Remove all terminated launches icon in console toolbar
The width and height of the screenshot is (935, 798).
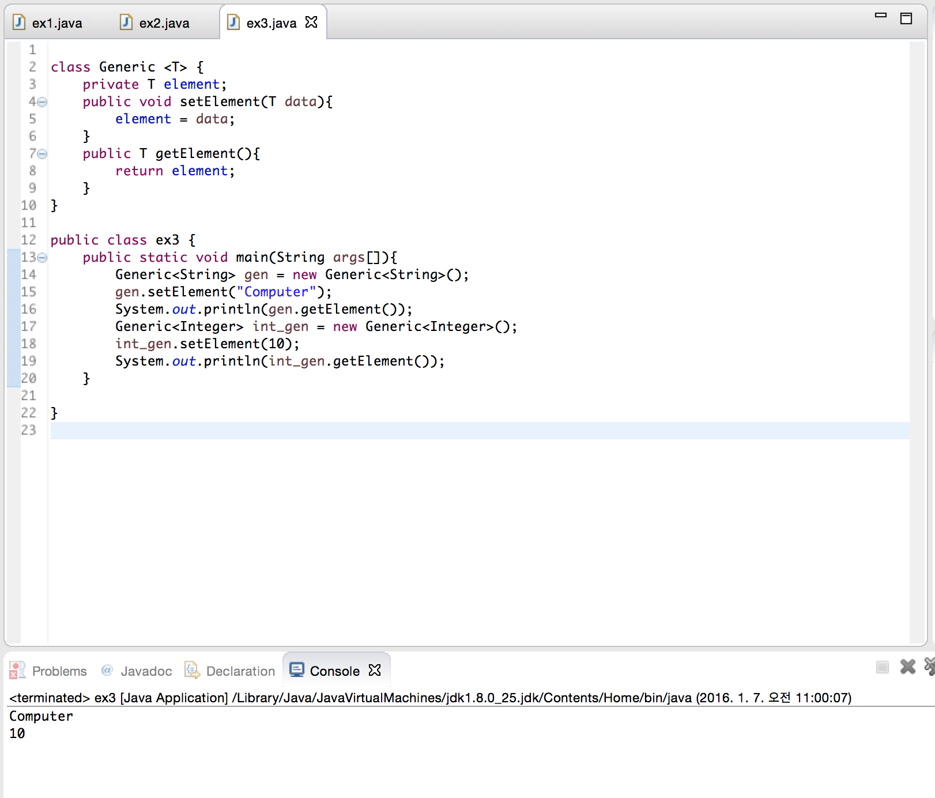(x=929, y=667)
